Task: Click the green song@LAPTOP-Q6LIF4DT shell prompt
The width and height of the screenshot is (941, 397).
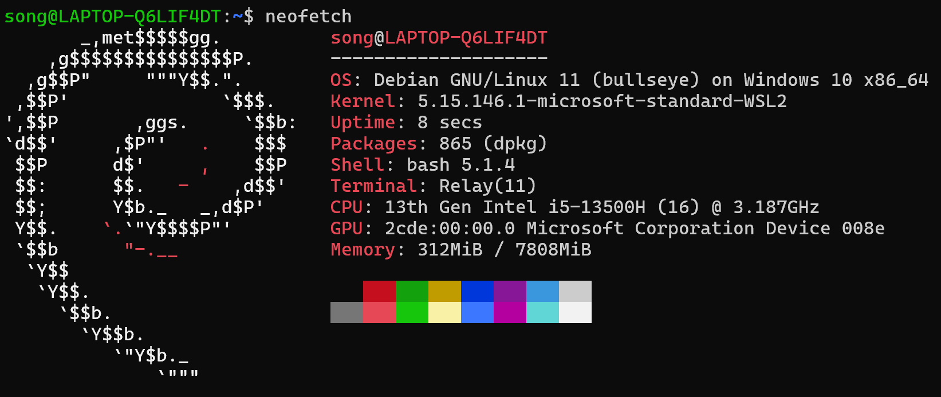Action: [112, 17]
